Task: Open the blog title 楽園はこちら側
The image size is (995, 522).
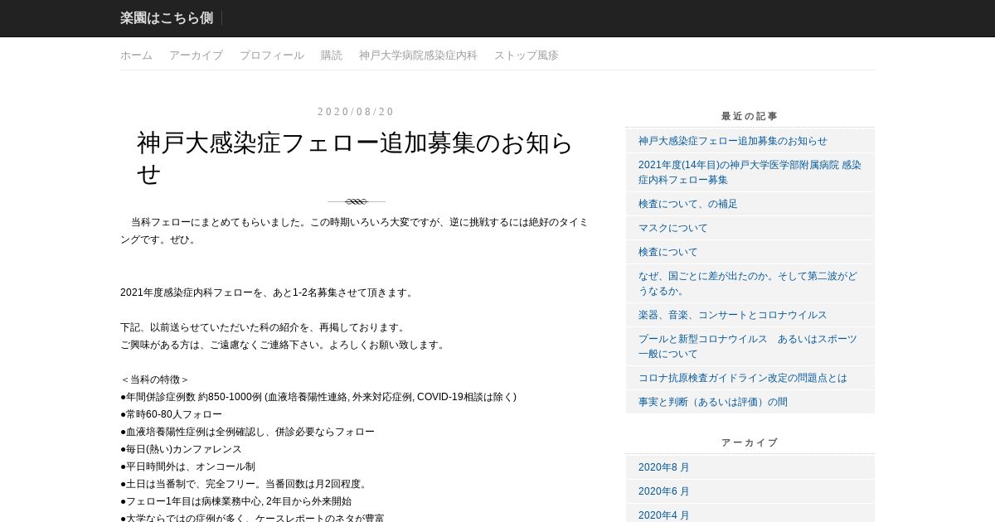Action: pos(167,17)
